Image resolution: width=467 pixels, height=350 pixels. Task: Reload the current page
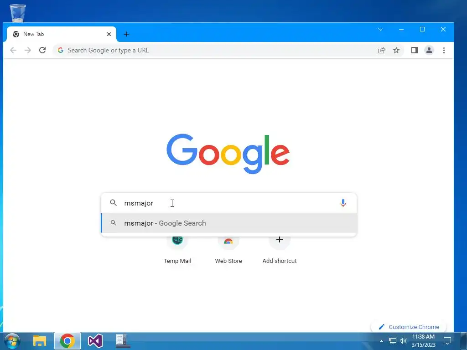pyautogui.click(x=42, y=50)
